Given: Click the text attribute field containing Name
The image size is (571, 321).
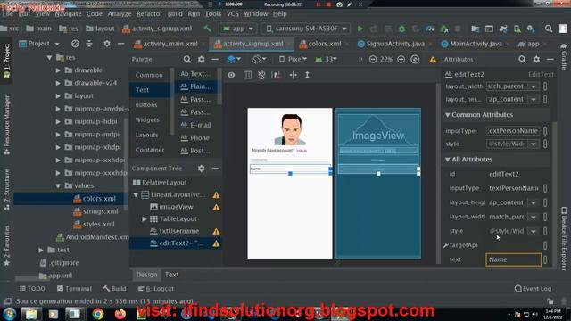Looking at the screenshot, I should coord(513,259).
